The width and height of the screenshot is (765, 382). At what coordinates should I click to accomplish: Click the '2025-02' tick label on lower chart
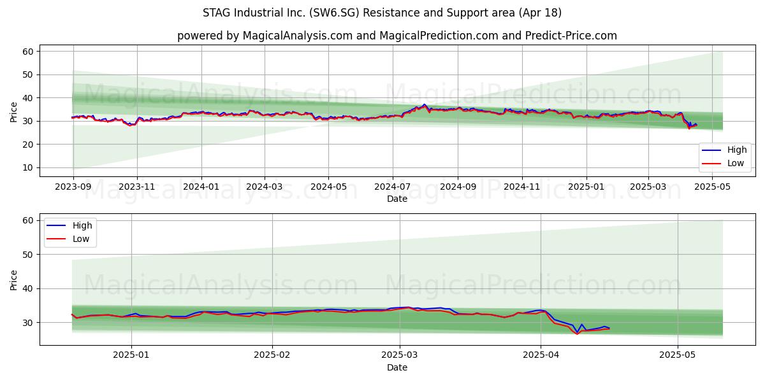click(x=272, y=356)
